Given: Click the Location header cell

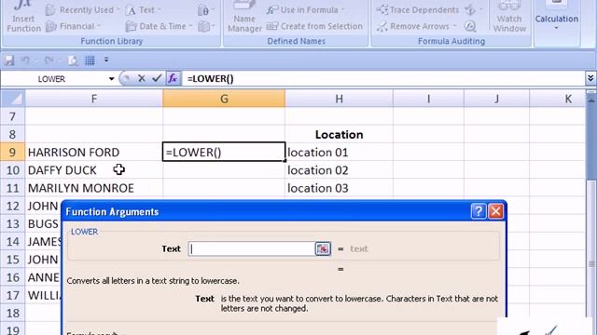Looking at the screenshot, I should pyautogui.click(x=339, y=134).
